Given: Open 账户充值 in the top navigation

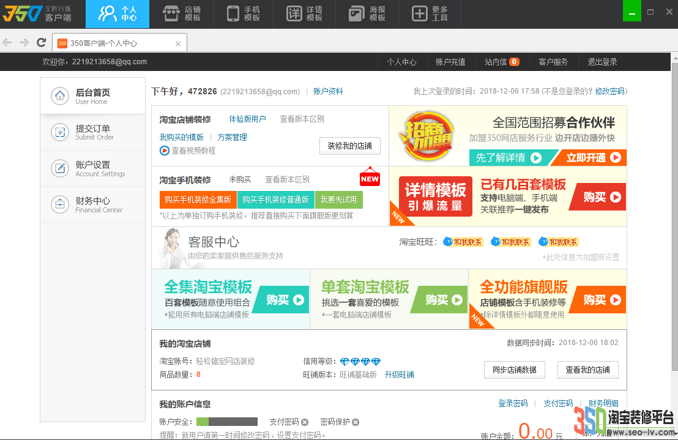Looking at the screenshot, I should coord(450,62).
